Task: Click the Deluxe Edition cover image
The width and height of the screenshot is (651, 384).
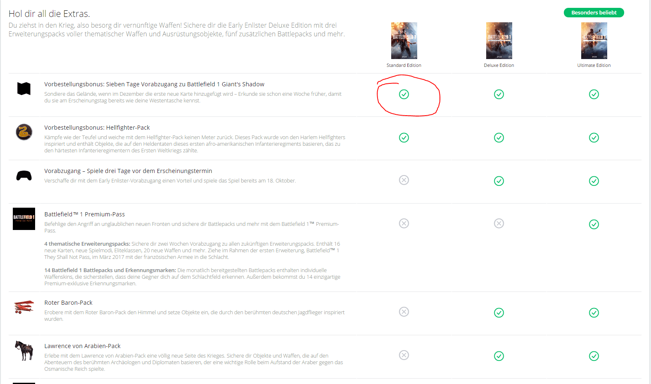Action: pos(499,40)
